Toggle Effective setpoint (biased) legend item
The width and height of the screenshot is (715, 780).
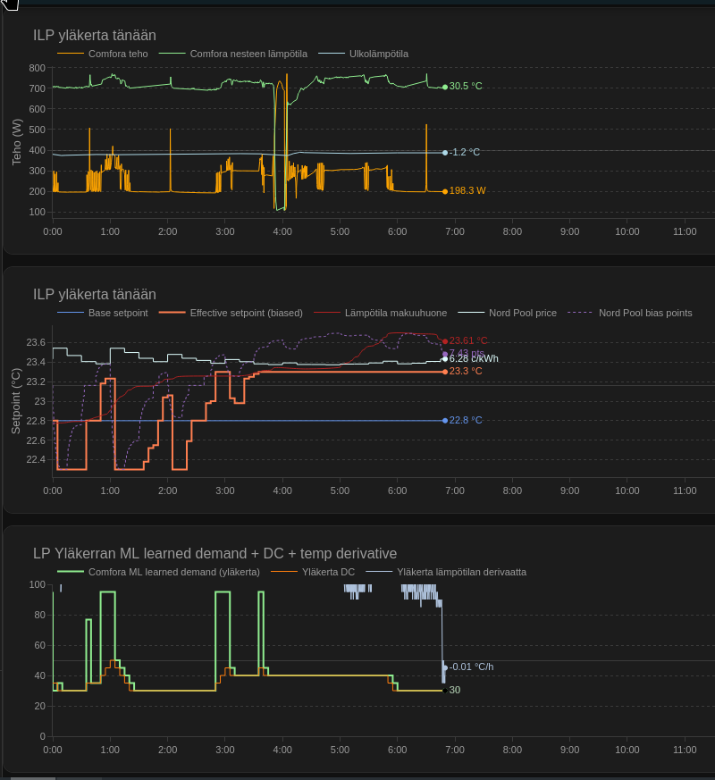coord(246,313)
